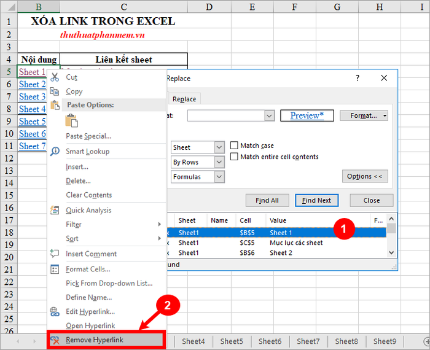Select row 14 header
The height and width of the screenshot is (350, 430).
[9, 183]
